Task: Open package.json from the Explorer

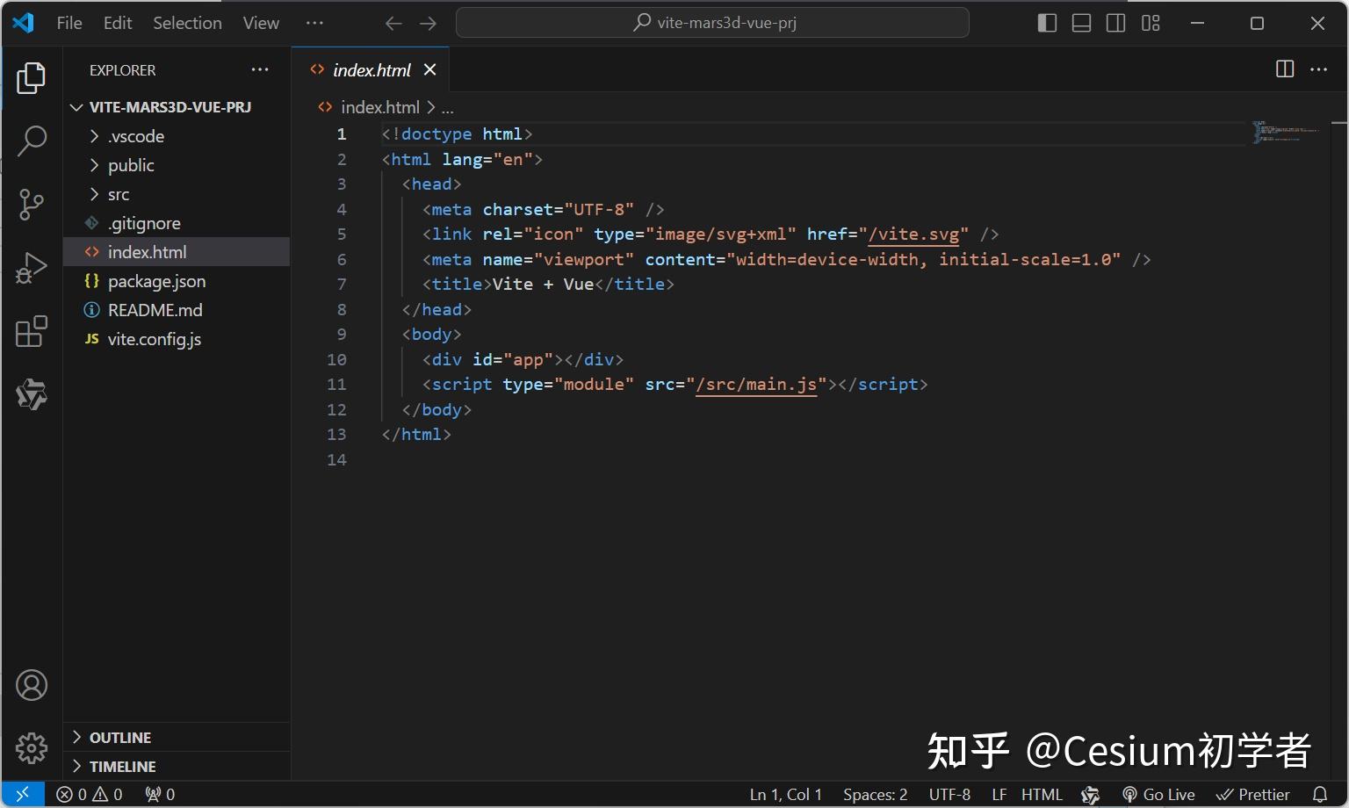Action: point(156,281)
